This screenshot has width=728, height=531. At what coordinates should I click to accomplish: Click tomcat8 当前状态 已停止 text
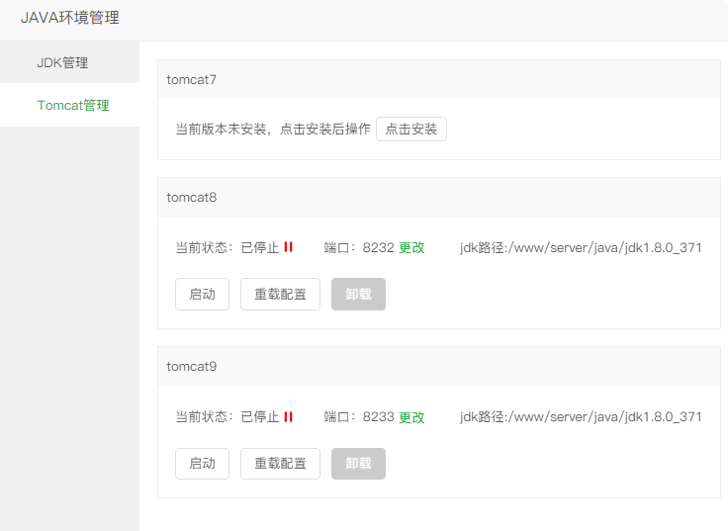[227, 247]
